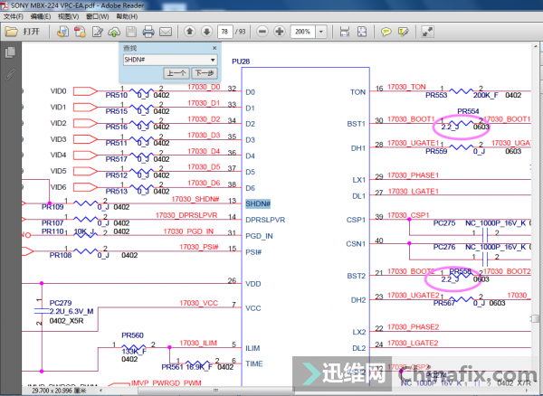Open the 编辑(E) menu
This screenshot has height=396, width=543.
[41, 16]
